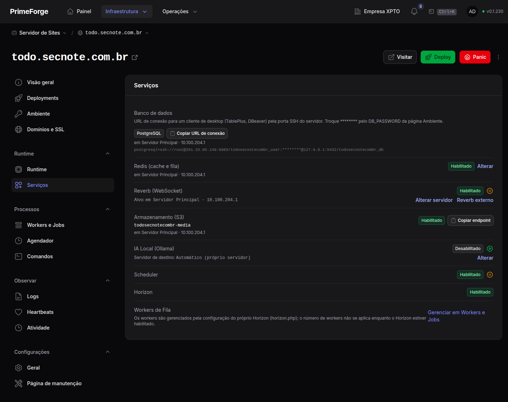Open Workers e Jobs in sidebar
Viewport: 508px width, 402px height.
pyautogui.click(x=63, y=225)
